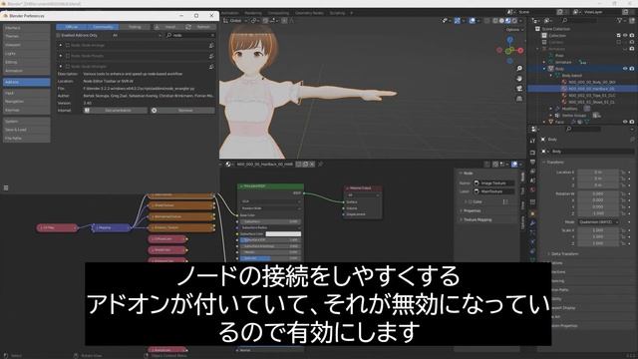Switch to Testing add-ons tab

(135, 27)
